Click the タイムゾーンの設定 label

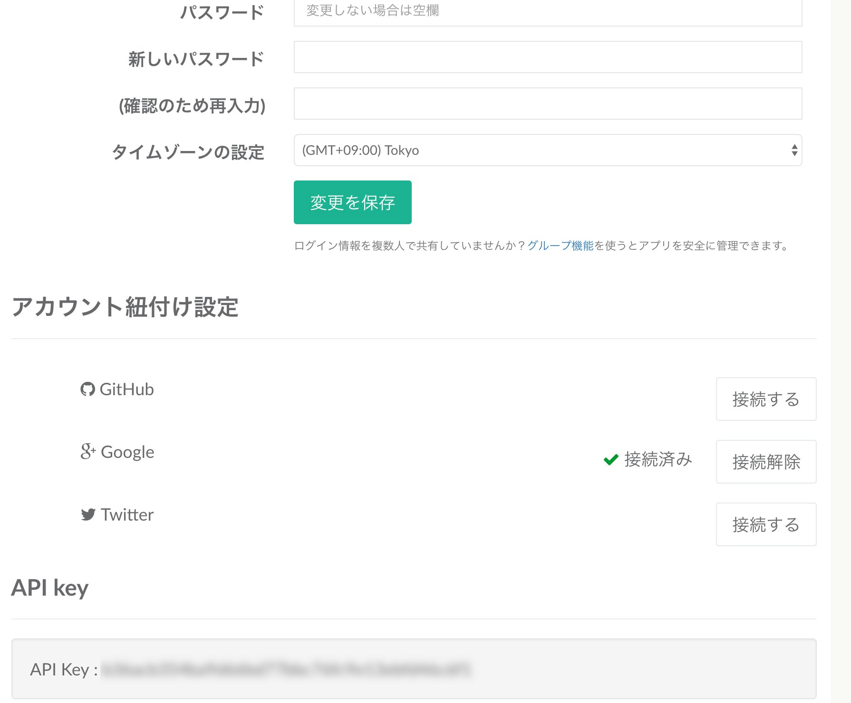click(188, 152)
